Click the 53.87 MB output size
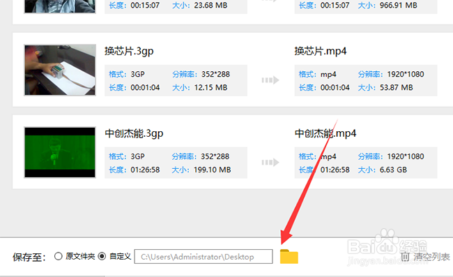The image size is (453, 277). 396,88
